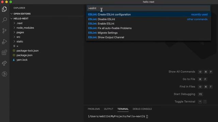This screenshot has width=218, height=122.
Task: Switch to the DEBUG CONSOLE tab
Action: pyautogui.click(x=142, y=109)
